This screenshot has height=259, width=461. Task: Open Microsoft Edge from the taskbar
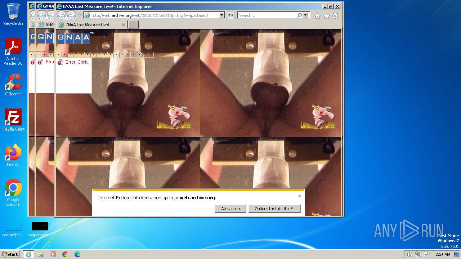coord(77,254)
